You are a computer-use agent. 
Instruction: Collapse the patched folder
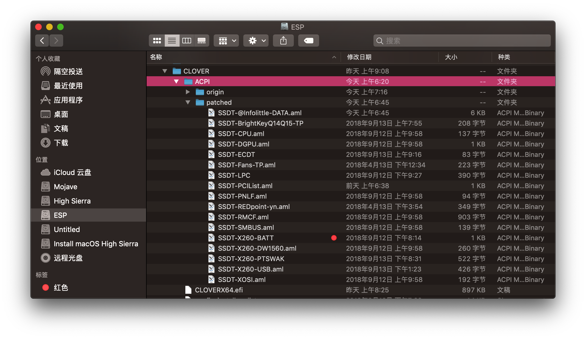pos(188,103)
